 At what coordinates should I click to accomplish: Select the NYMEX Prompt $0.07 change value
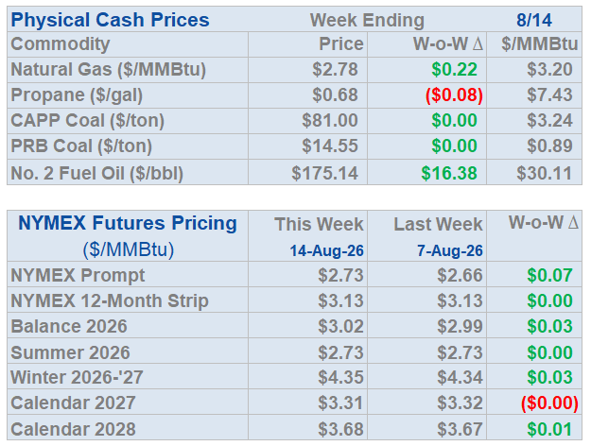[x=550, y=275]
